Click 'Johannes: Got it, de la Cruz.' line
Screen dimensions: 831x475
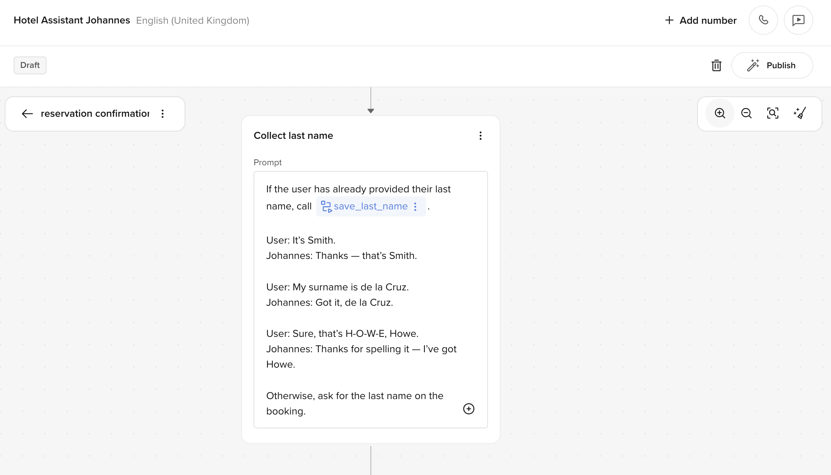pos(330,302)
